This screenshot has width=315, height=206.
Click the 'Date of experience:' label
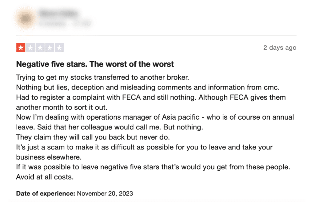(46, 193)
